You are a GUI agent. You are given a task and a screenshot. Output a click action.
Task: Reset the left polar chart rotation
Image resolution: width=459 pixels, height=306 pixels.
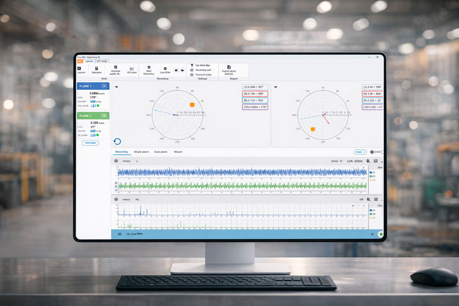tap(117, 140)
